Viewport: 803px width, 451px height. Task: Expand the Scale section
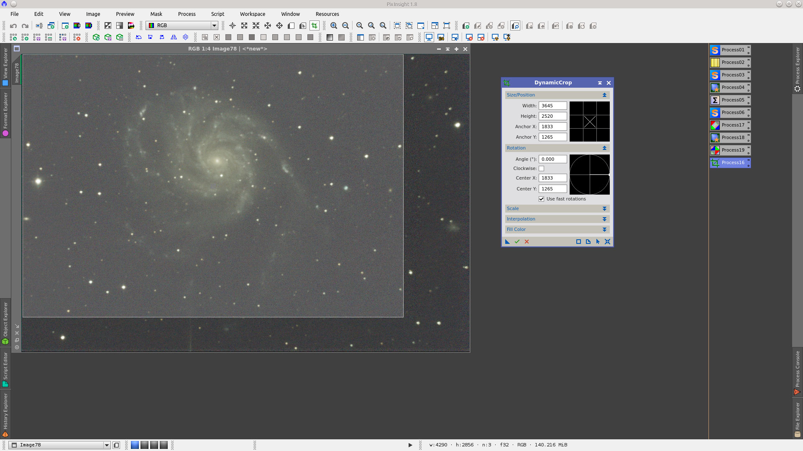pyautogui.click(x=604, y=208)
